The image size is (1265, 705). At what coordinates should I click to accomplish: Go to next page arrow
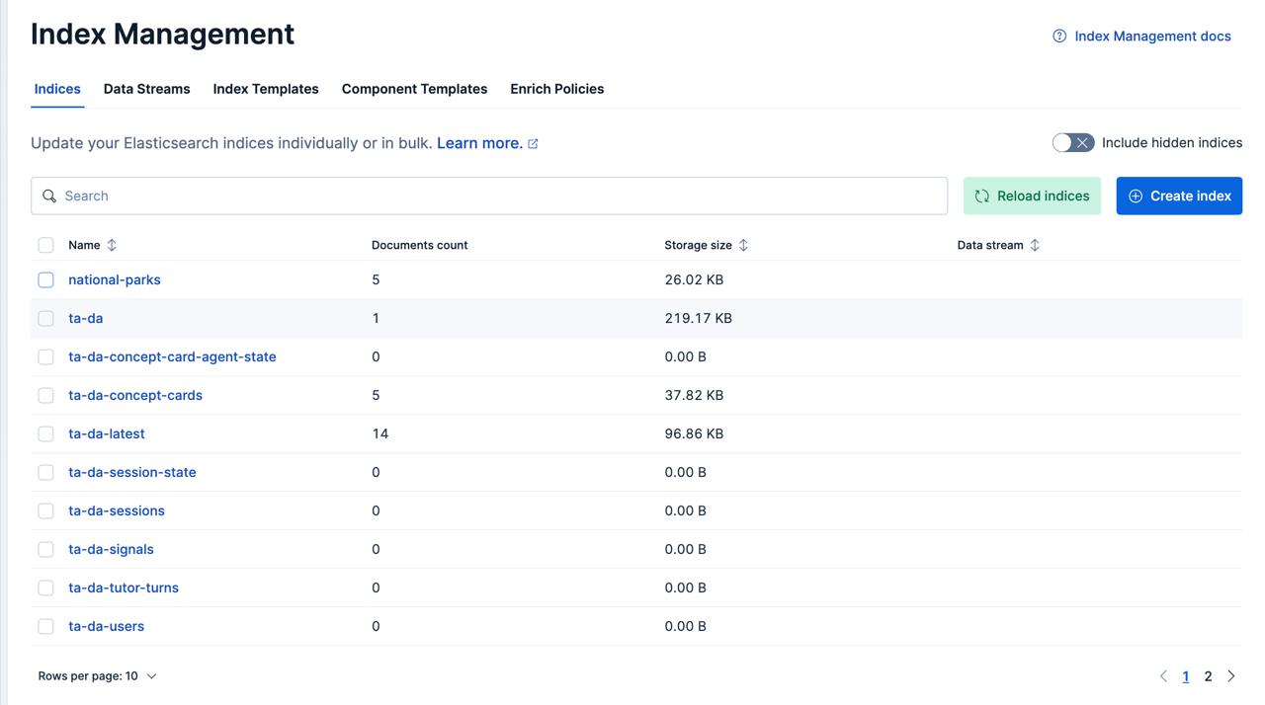click(x=1231, y=676)
